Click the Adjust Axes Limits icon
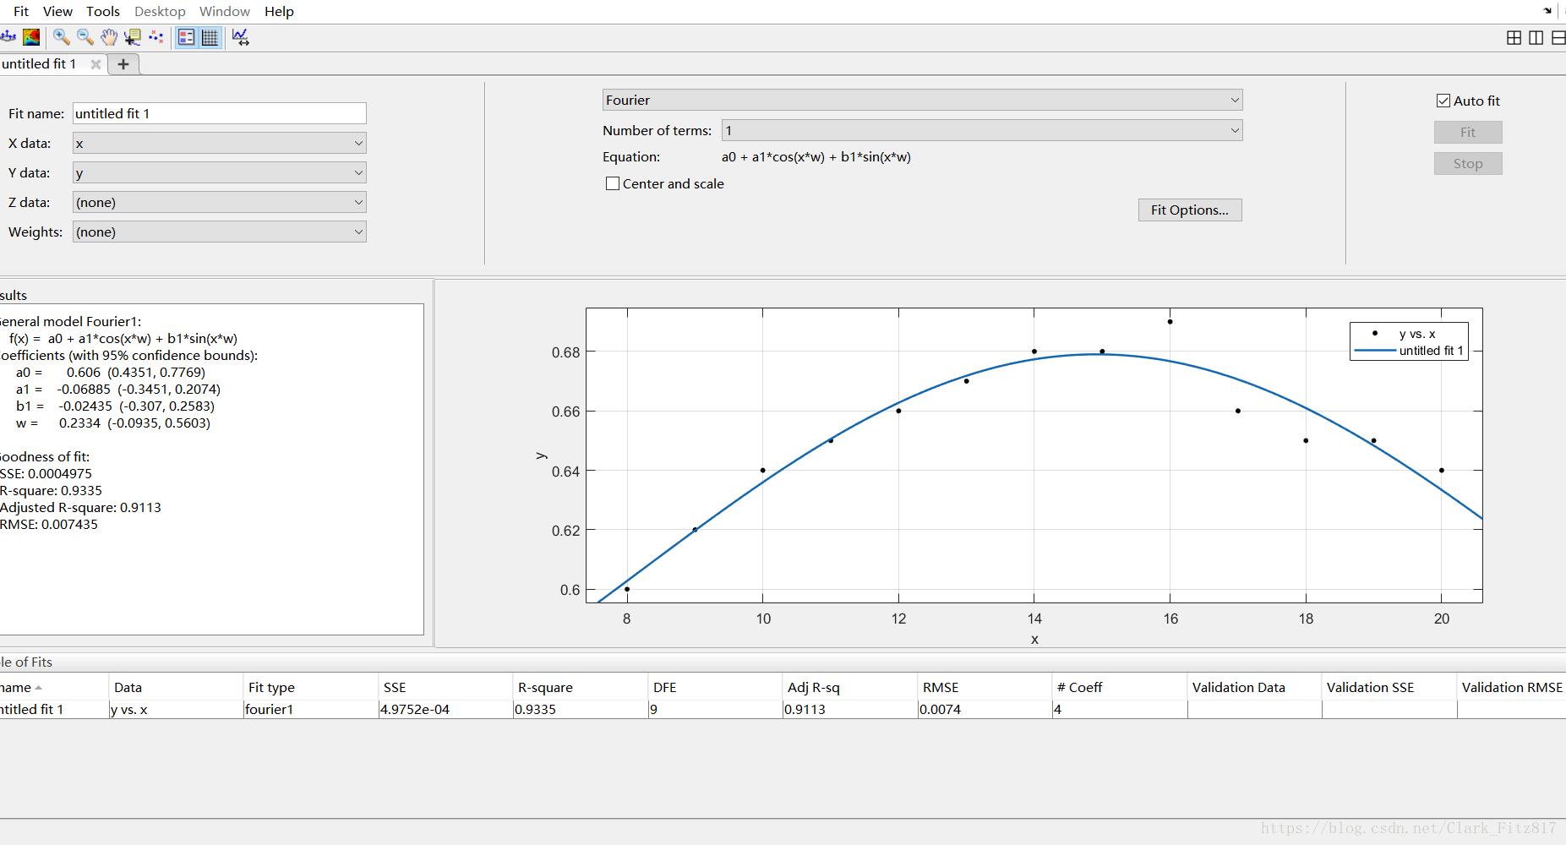 click(x=241, y=37)
